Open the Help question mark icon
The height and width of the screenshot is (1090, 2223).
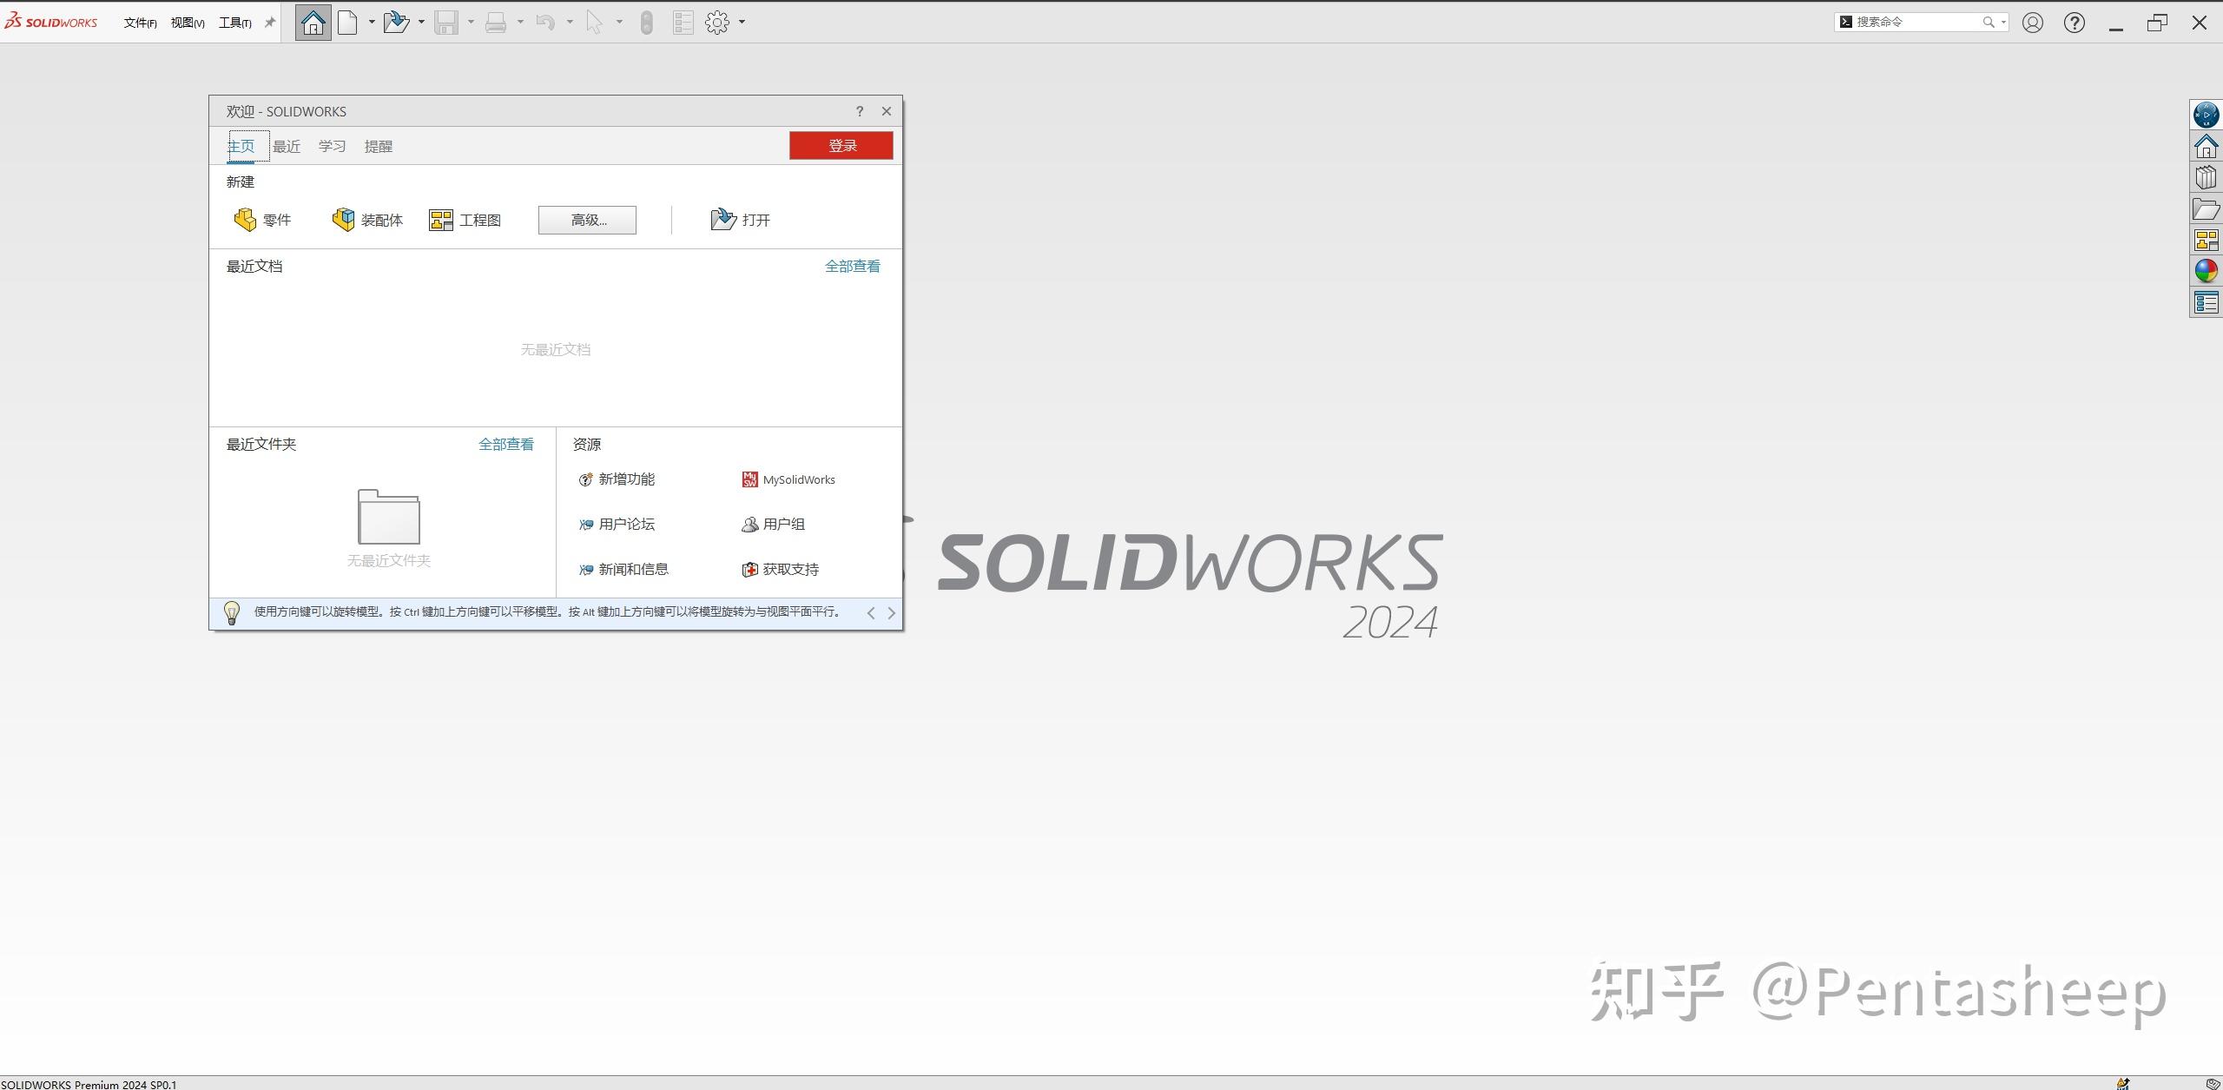coord(2075,23)
